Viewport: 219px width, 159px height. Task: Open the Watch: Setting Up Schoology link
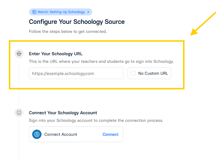pyautogui.click(x=61, y=12)
